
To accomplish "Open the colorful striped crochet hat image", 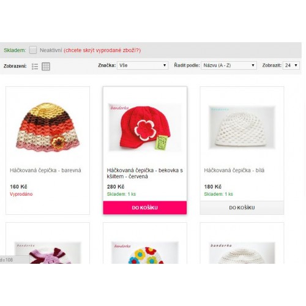I will point(48,127).
